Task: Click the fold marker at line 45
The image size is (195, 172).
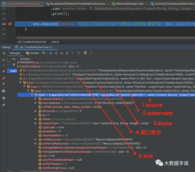Action: tap(15, 29)
